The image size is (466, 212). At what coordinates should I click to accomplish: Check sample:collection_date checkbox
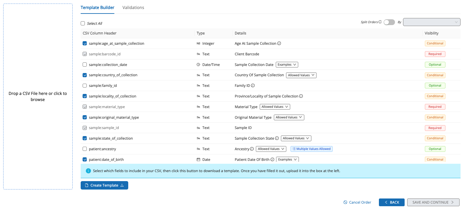pyautogui.click(x=85, y=65)
